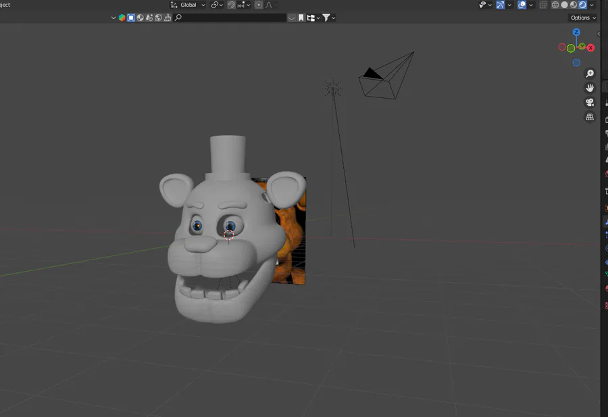This screenshot has height=417, width=608.
Task: Toggle the Show Gizmo button
Action: 500,5
